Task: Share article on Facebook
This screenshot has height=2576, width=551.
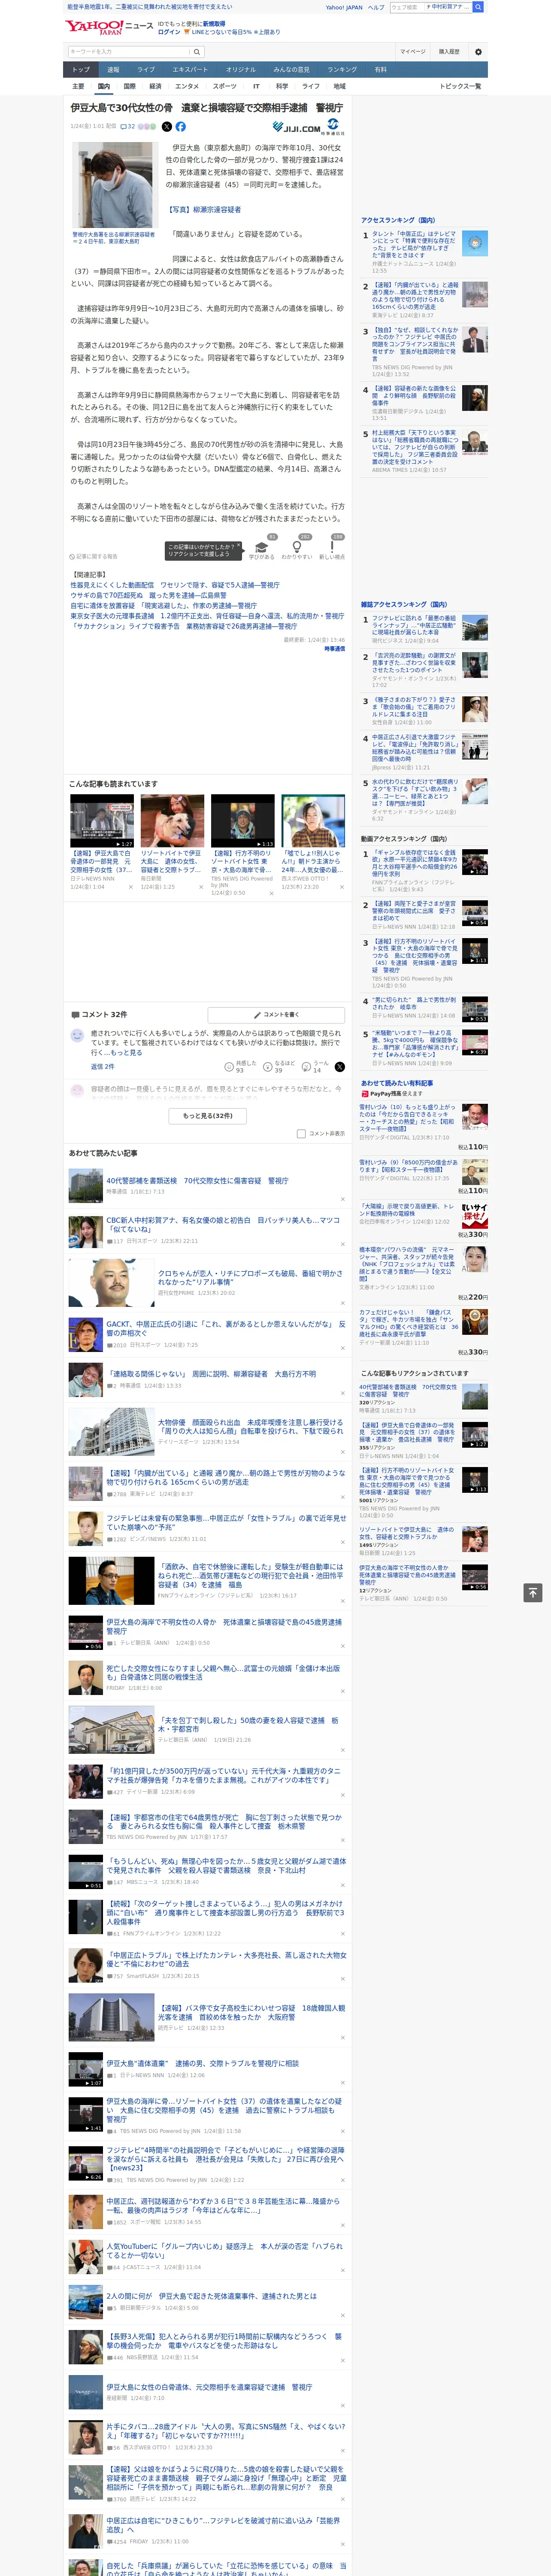Action: pyautogui.click(x=181, y=127)
